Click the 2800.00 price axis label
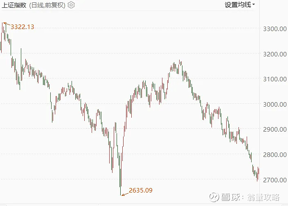Image resolution: width=288 pixels, height=206 pixels. [275, 155]
